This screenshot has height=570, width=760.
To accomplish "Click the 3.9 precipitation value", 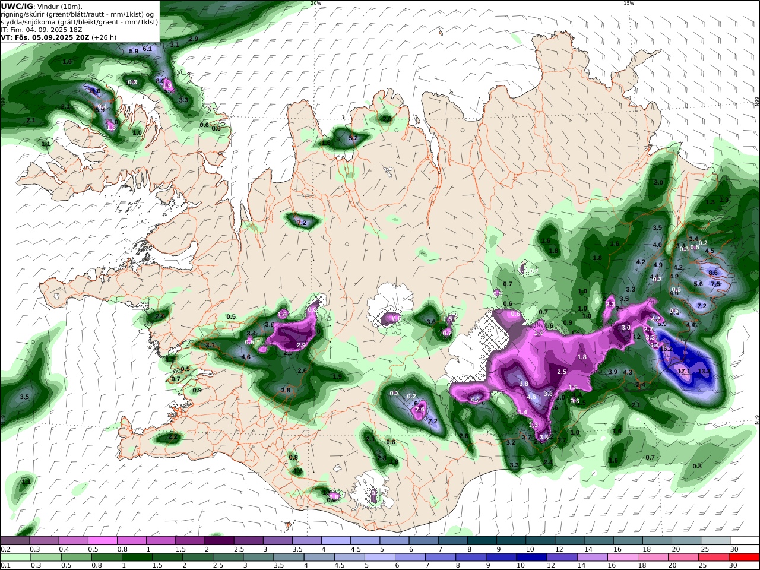I will pyautogui.click(x=613, y=372).
